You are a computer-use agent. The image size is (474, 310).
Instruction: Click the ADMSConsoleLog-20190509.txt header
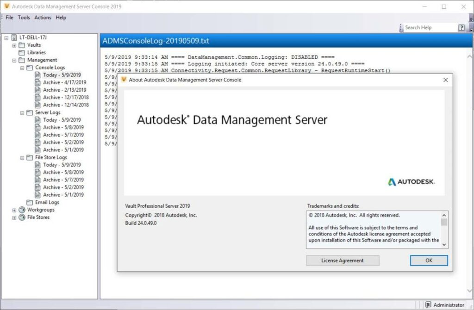click(286, 41)
